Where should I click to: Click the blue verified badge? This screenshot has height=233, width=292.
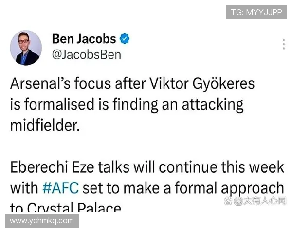coord(125,39)
